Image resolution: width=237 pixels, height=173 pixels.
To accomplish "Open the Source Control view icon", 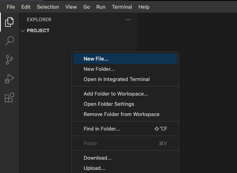I will (x=9, y=60).
